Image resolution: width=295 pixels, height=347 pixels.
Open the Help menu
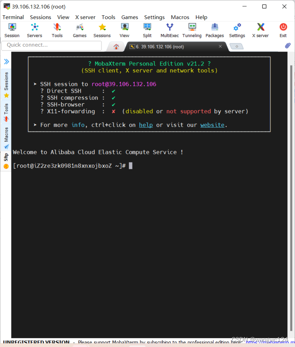point(201,17)
